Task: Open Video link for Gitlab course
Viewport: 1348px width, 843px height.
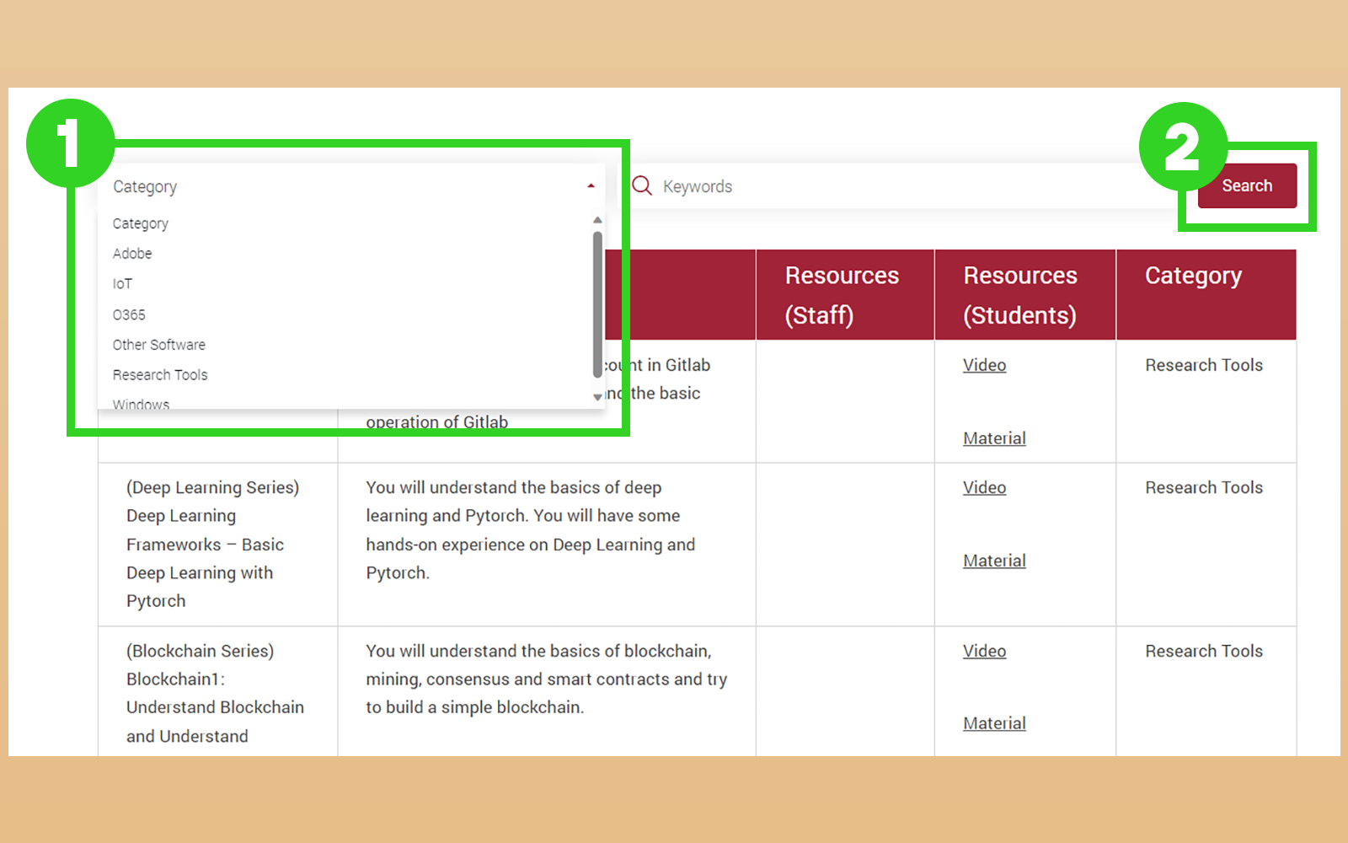Action: (x=985, y=365)
